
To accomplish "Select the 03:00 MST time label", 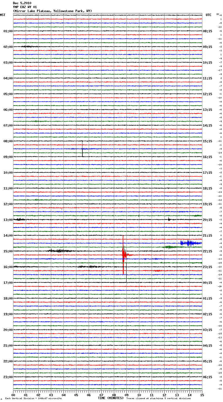I will 8,63.
